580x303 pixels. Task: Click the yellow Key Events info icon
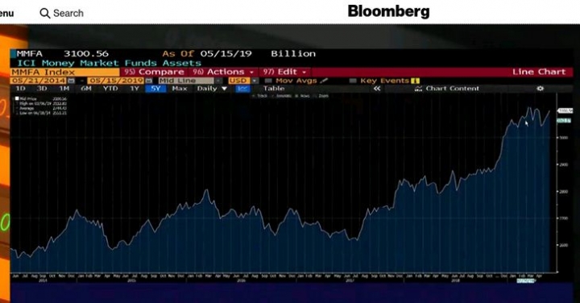point(415,81)
